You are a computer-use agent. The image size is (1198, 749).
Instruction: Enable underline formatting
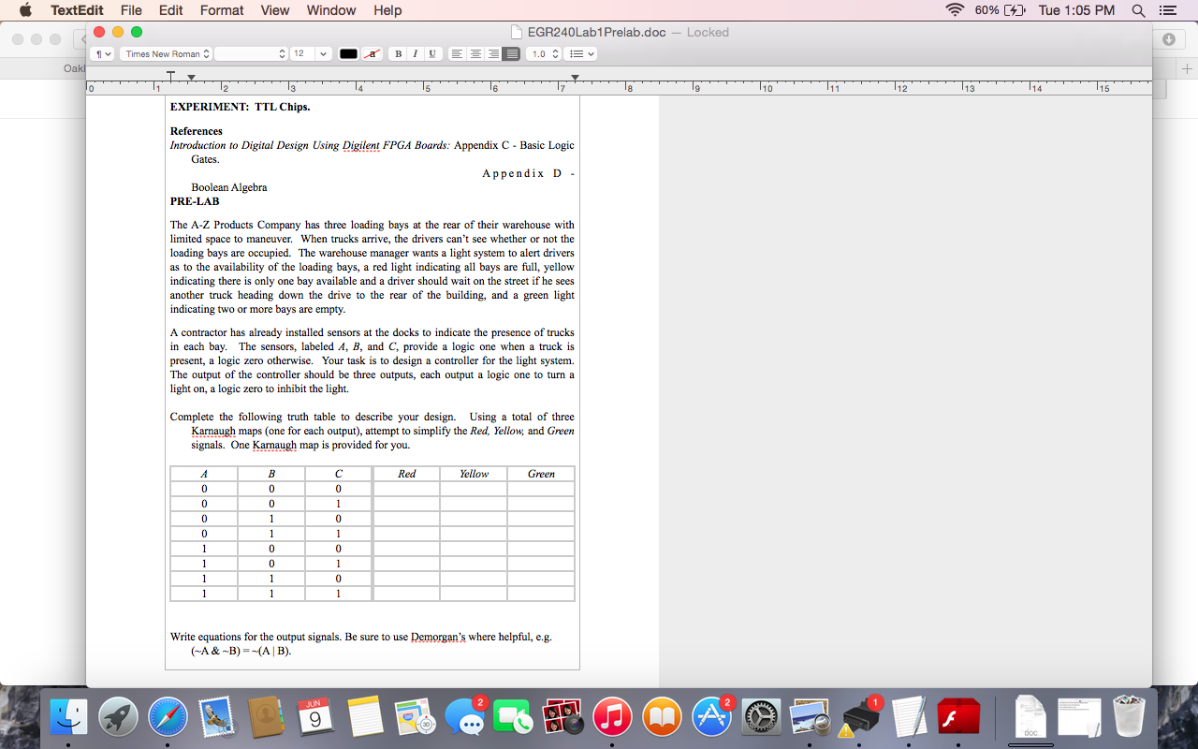click(431, 53)
